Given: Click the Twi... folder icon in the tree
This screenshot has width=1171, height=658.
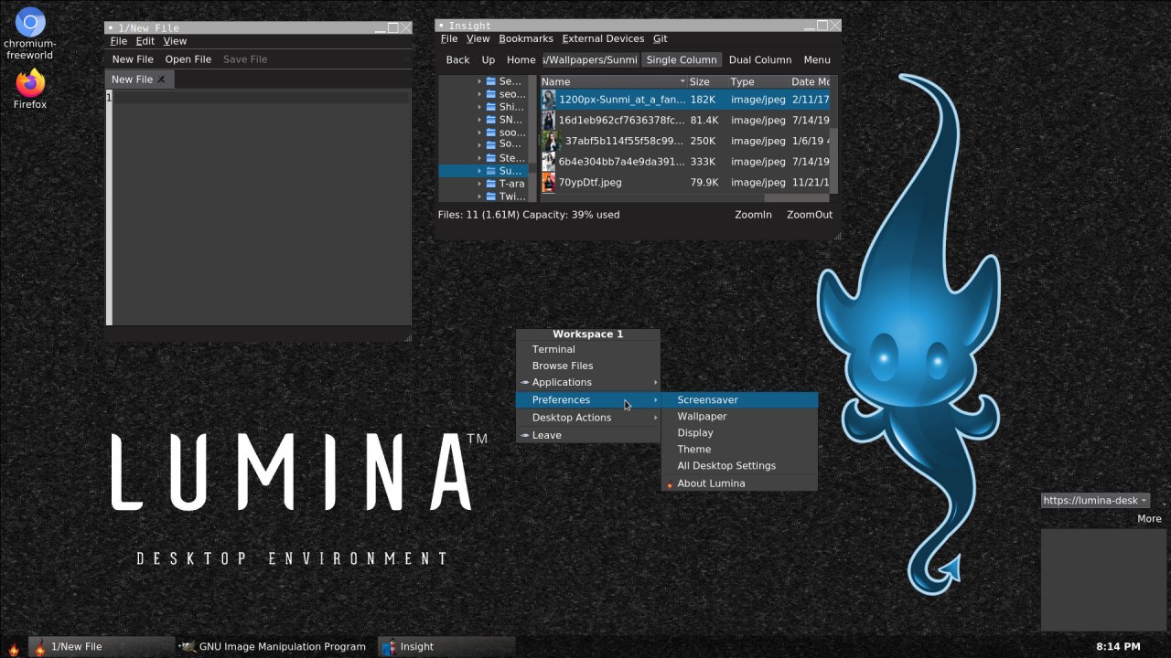Looking at the screenshot, I should (x=491, y=196).
